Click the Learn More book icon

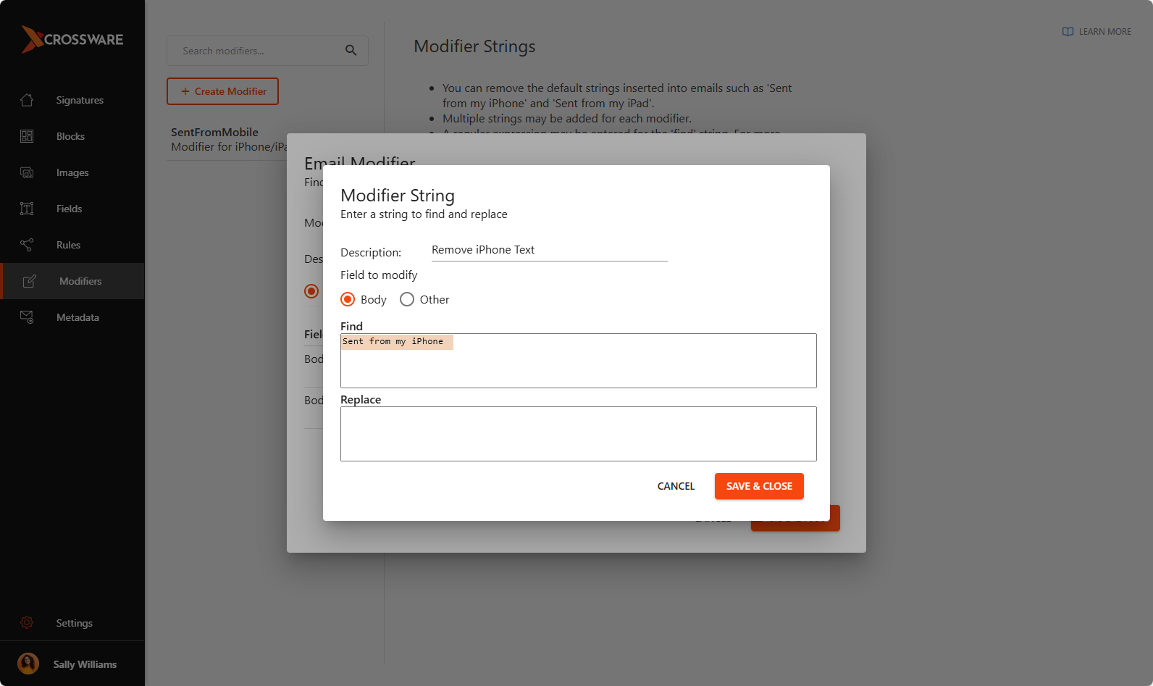1068,32
